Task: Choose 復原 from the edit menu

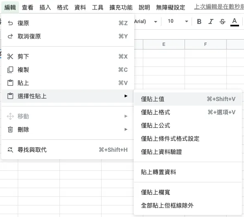Action: (68, 23)
